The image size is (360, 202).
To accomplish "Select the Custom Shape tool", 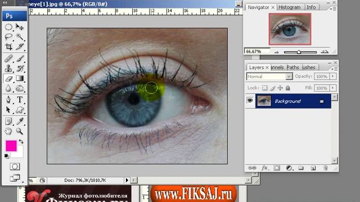I will [20, 110].
